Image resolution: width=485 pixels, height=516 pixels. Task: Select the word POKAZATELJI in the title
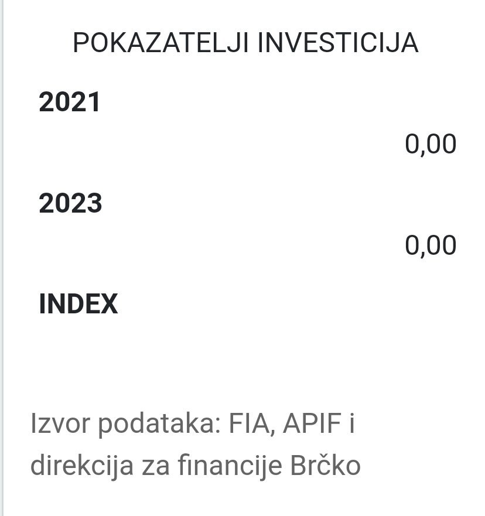[160, 43]
